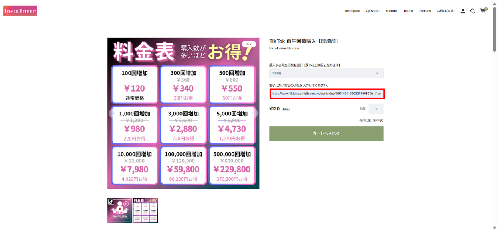The width and height of the screenshot is (502, 231).
Task: Click the quantity input box
Action: [x=376, y=109]
